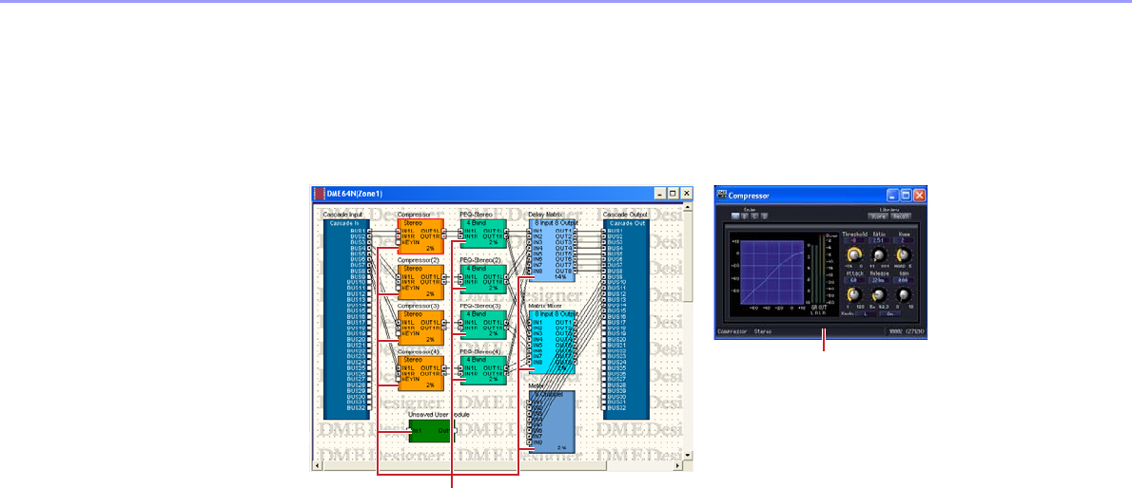Click the DME64N(Zone1) window title icon
This screenshot has height=488, width=1132.
point(319,194)
